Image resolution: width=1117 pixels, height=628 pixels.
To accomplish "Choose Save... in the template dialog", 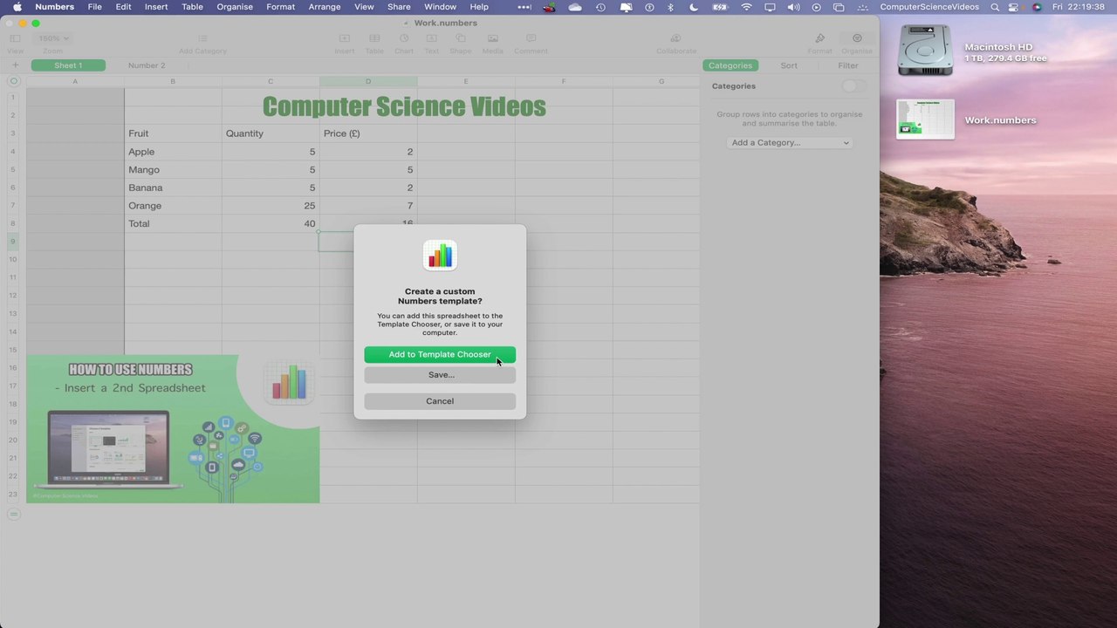I will [x=440, y=375].
